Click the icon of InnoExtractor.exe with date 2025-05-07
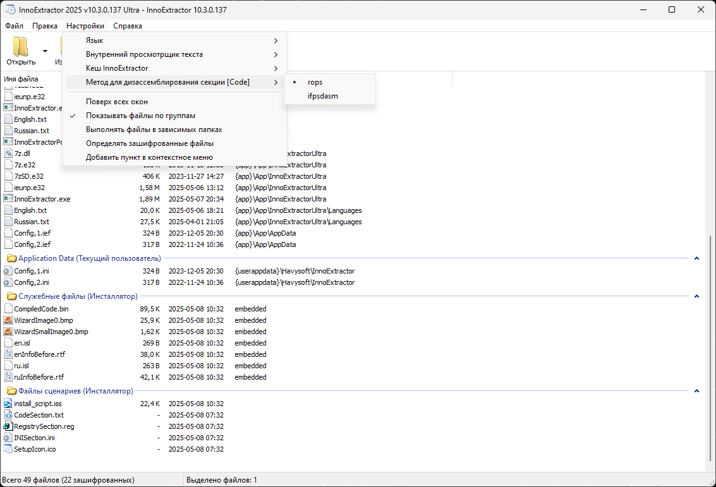This screenshot has height=487, width=716. click(8, 199)
